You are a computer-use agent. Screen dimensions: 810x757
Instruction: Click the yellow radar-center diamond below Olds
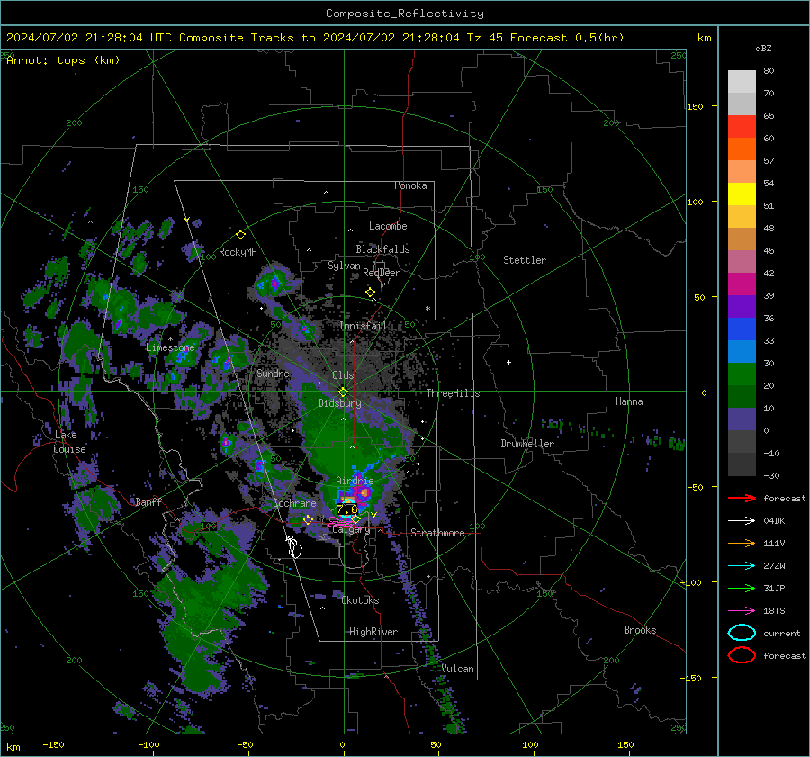tap(343, 392)
